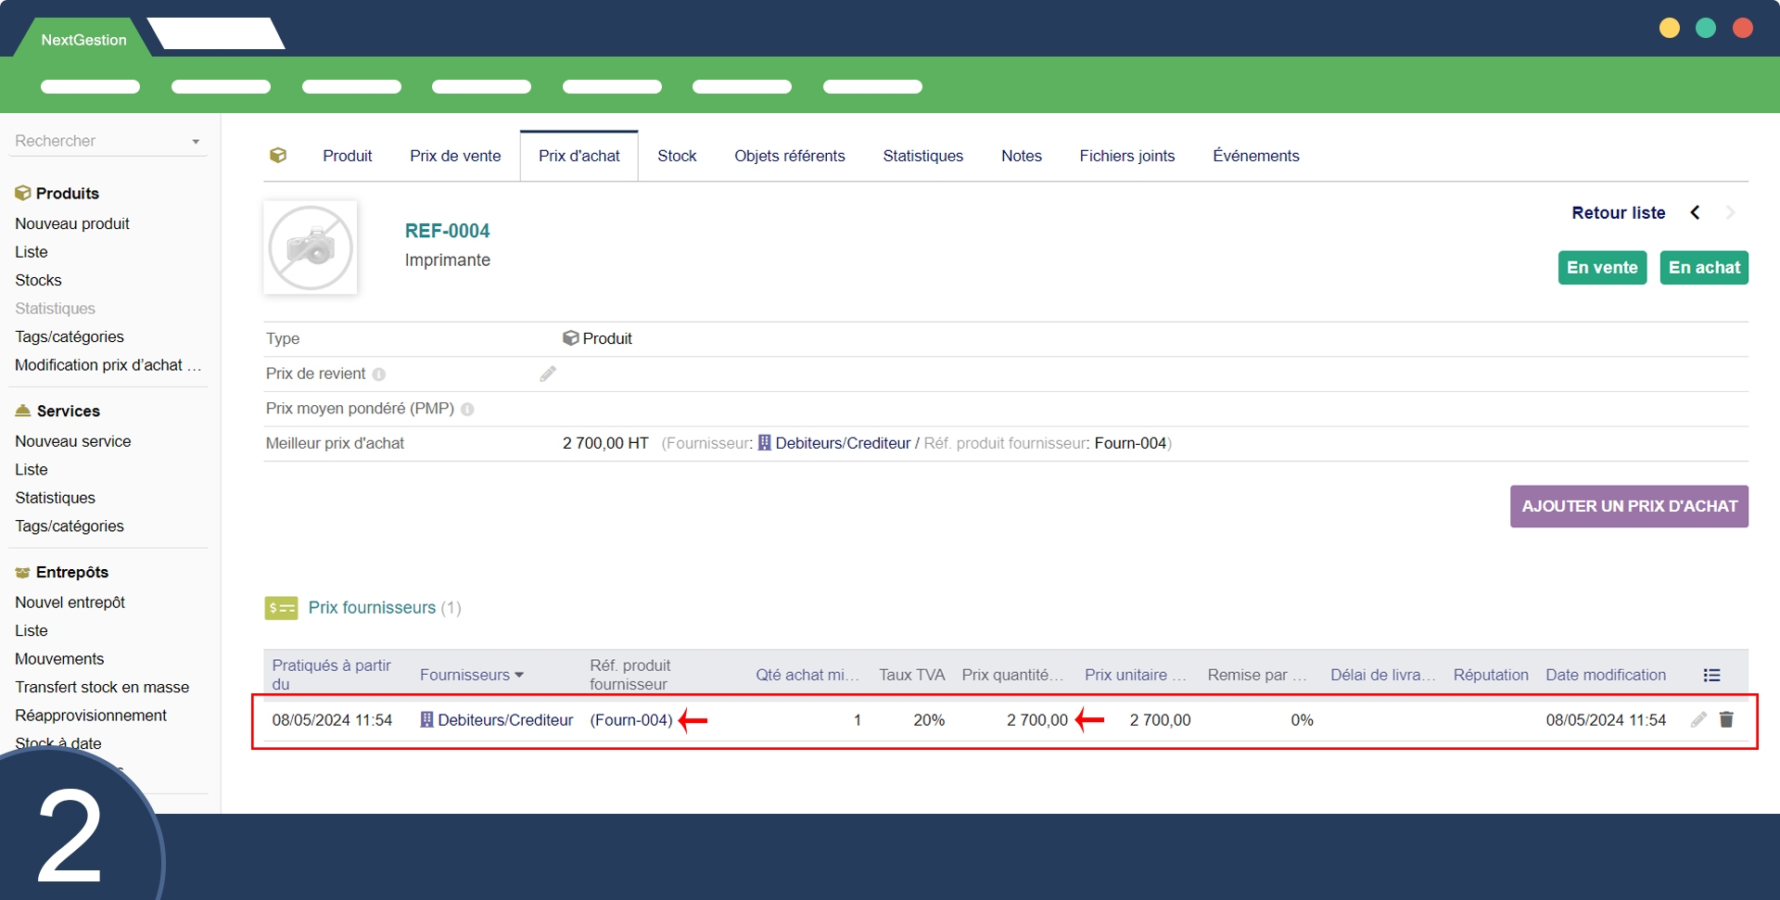Click the Ajouter un prix d'achat button

click(1628, 506)
